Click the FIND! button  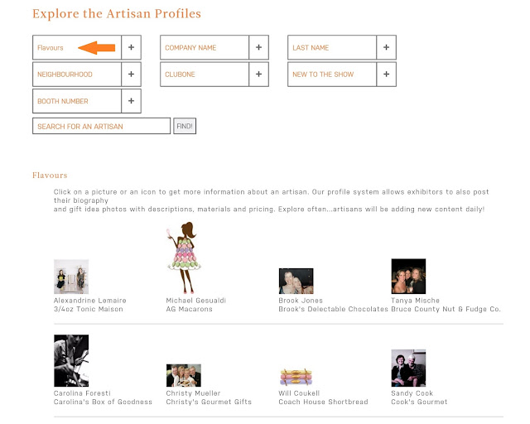click(185, 126)
